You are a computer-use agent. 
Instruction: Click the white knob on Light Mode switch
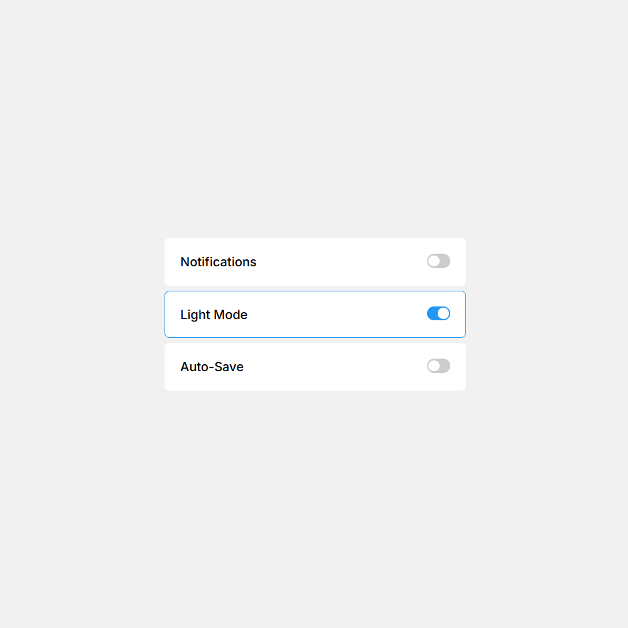(x=443, y=313)
